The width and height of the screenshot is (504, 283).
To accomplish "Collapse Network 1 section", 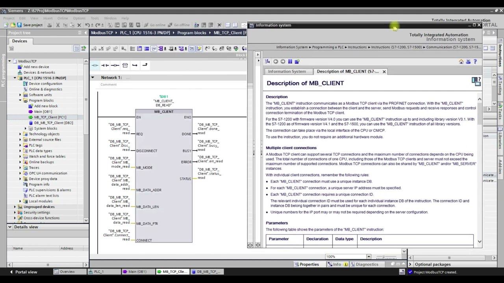I will [93, 77].
